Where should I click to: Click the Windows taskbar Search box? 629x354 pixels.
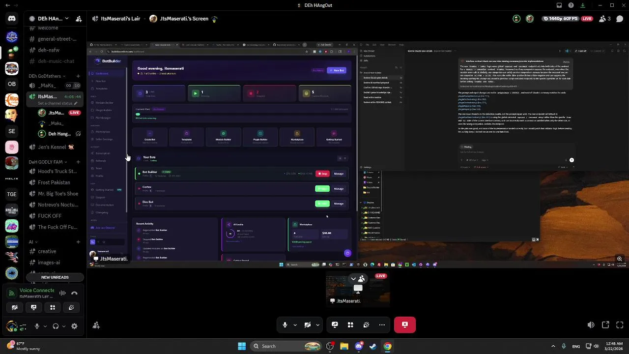(x=287, y=346)
